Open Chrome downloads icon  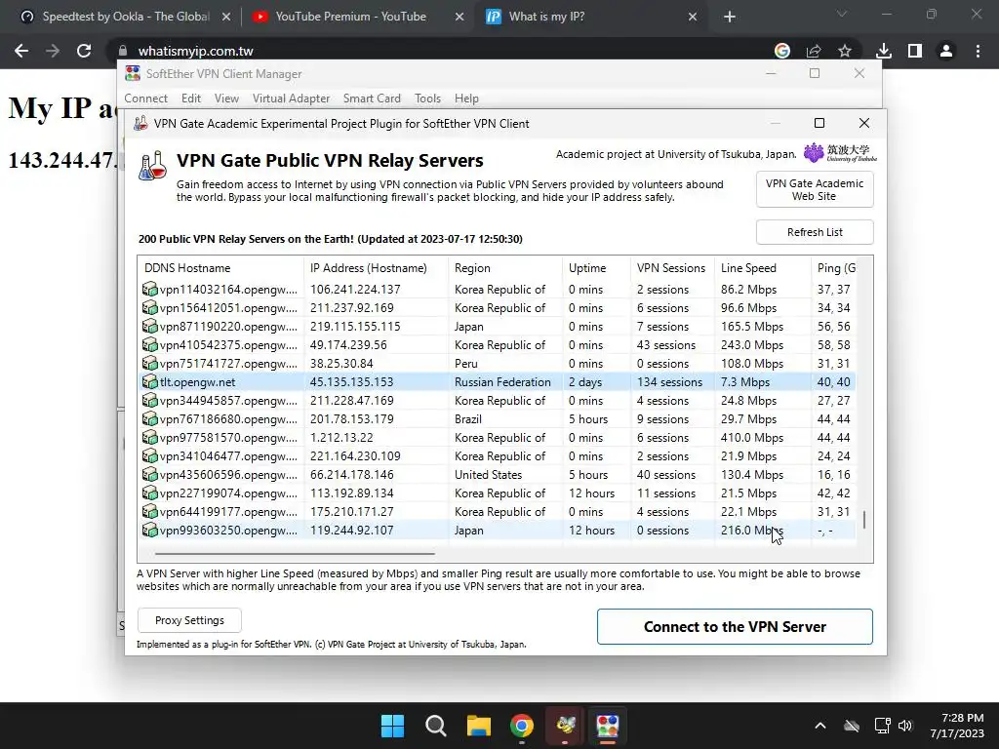[884, 51]
